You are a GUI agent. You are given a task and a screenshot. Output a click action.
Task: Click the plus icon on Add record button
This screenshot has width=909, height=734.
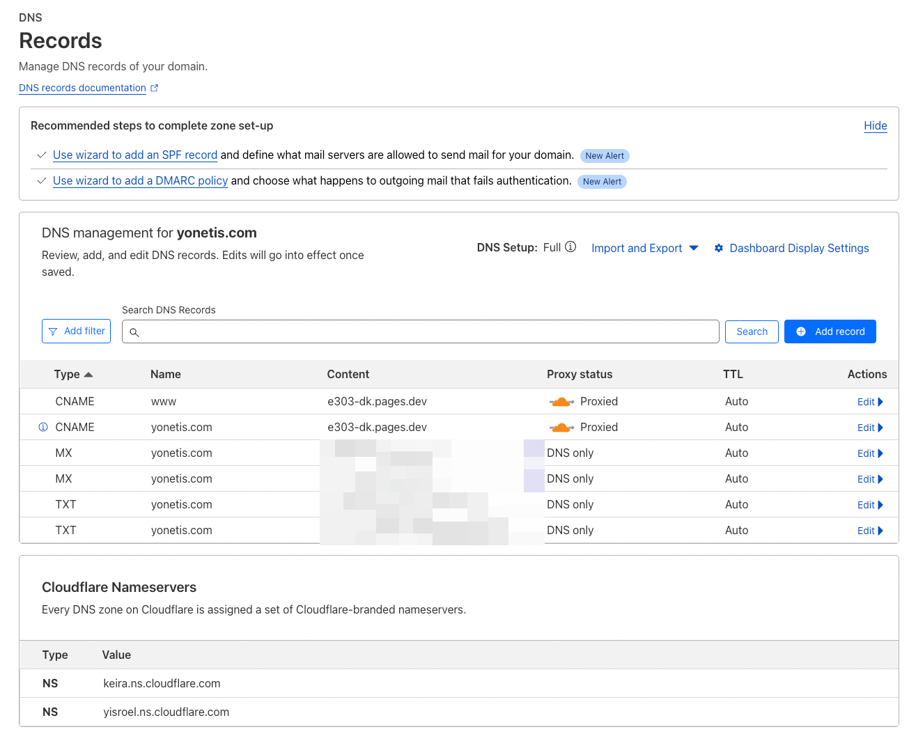click(x=801, y=331)
